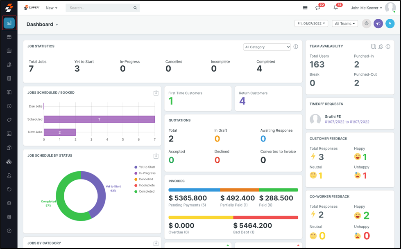This screenshot has width=401, height=249.
Task: Expand the New menu in the top bar
Action: coord(52,7)
